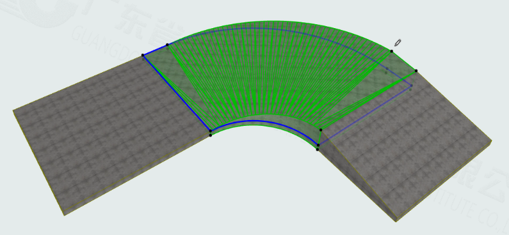This screenshot has height=235, width=509.
Task: Click the short thick blue edge at the ramp's outer left corner
Action: (155, 50)
